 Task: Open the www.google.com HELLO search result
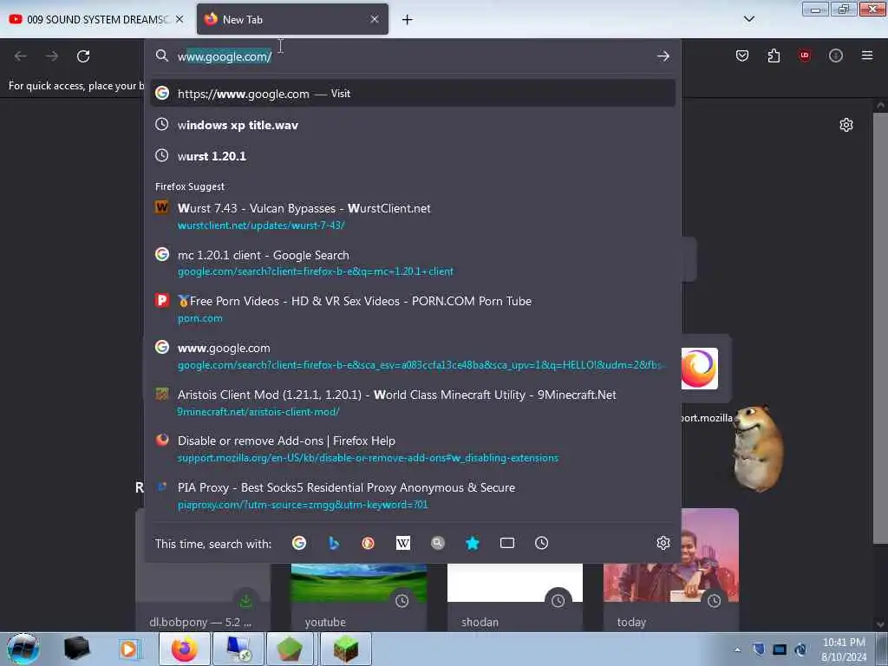[x=413, y=356]
